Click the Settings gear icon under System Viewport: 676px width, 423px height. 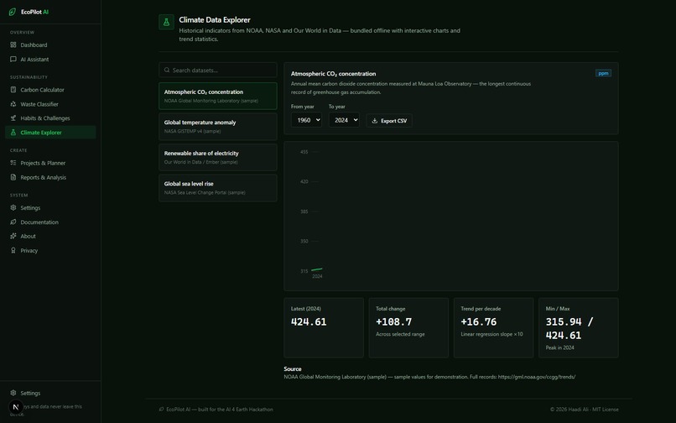point(13,207)
